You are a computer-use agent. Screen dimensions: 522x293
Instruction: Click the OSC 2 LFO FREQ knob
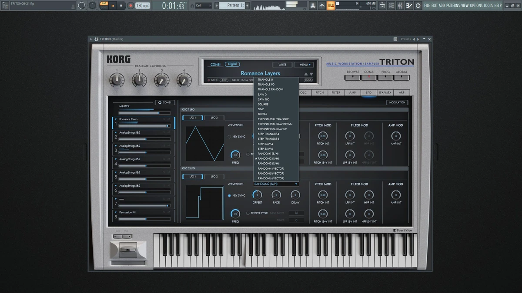tap(235, 214)
